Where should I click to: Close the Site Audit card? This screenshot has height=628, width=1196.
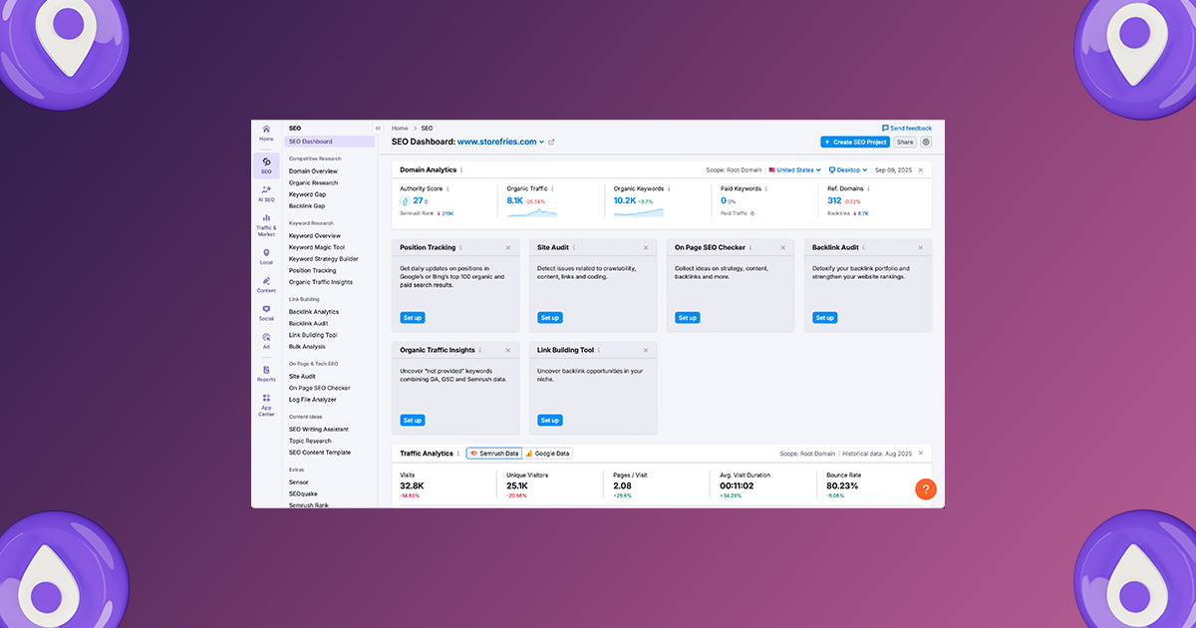(x=646, y=247)
